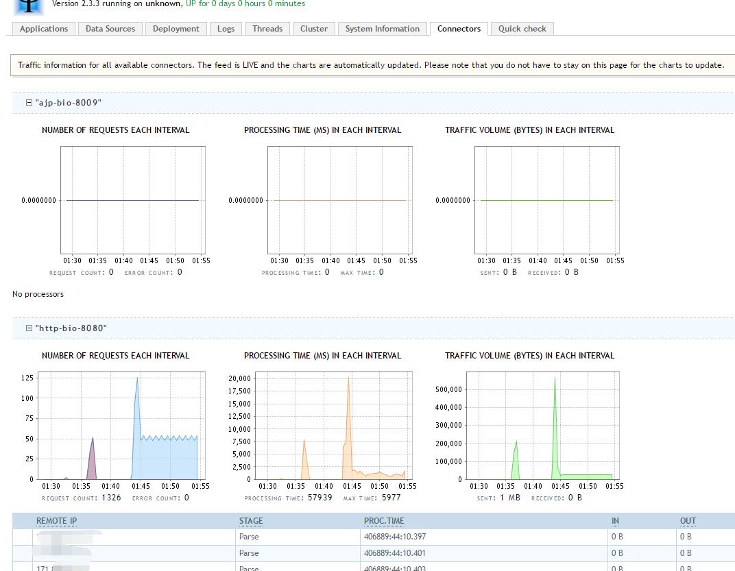Collapse the "ajp-bio-8009" connector section
The image size is (735, 571).
point(29,102)
